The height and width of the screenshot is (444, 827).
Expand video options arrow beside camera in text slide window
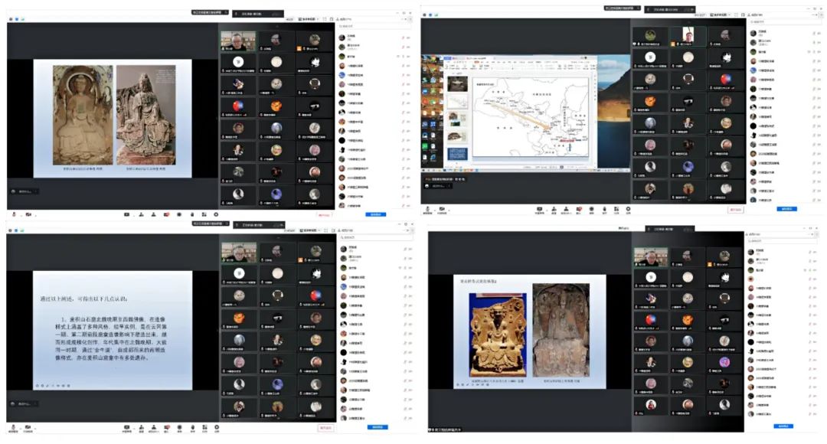click(35, 428)
